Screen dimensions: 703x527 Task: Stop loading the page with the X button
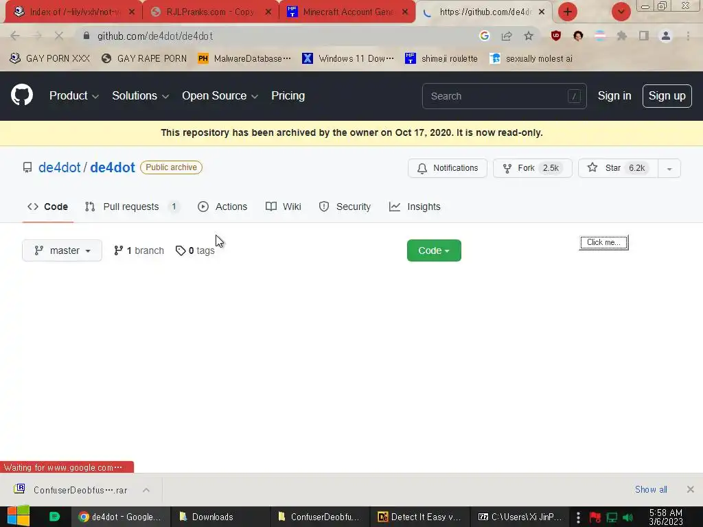59,36
